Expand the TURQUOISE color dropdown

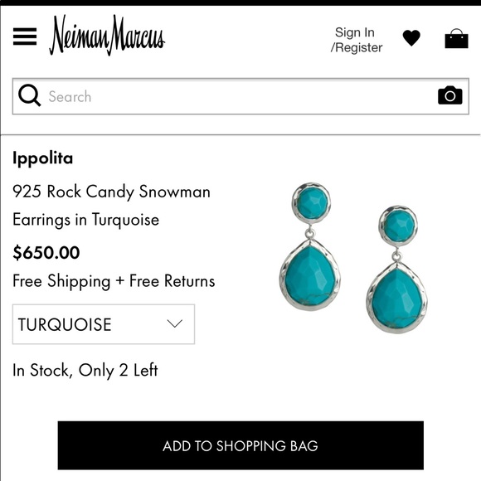click(104, 324)
